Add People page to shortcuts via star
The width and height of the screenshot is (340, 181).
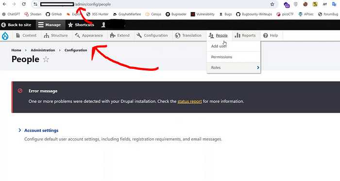[x=46, y=59]
